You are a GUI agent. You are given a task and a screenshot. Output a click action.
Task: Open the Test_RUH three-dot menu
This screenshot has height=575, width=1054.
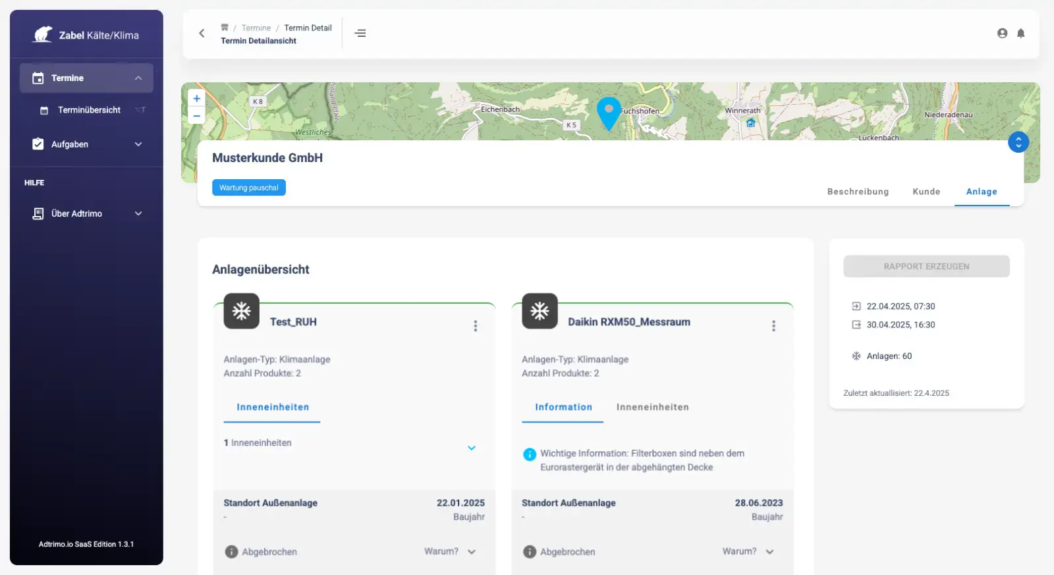tap(476, 326)
